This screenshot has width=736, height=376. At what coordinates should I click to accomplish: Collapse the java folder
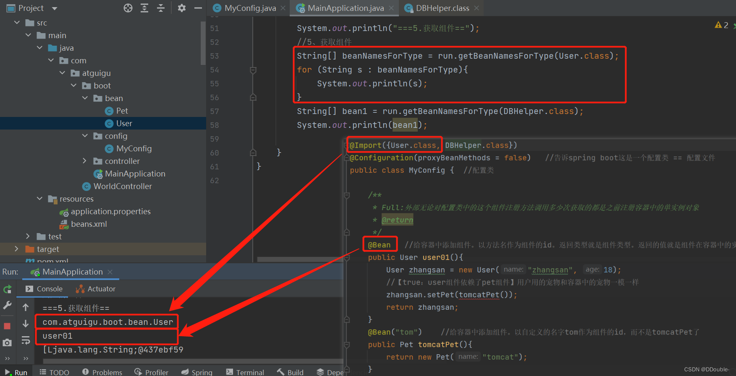pos(39,48)
